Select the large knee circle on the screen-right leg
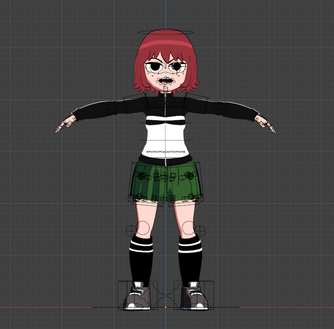 [189, 228]
